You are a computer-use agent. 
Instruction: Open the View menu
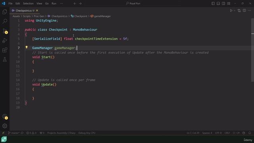(39, 4)
